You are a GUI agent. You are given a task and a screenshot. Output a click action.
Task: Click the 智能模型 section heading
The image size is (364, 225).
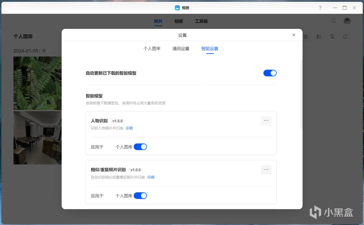pyautogui.click(x=94, y=96)
